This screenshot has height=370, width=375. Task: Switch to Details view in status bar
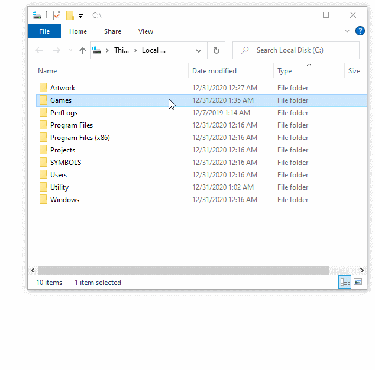click(345, 283)
